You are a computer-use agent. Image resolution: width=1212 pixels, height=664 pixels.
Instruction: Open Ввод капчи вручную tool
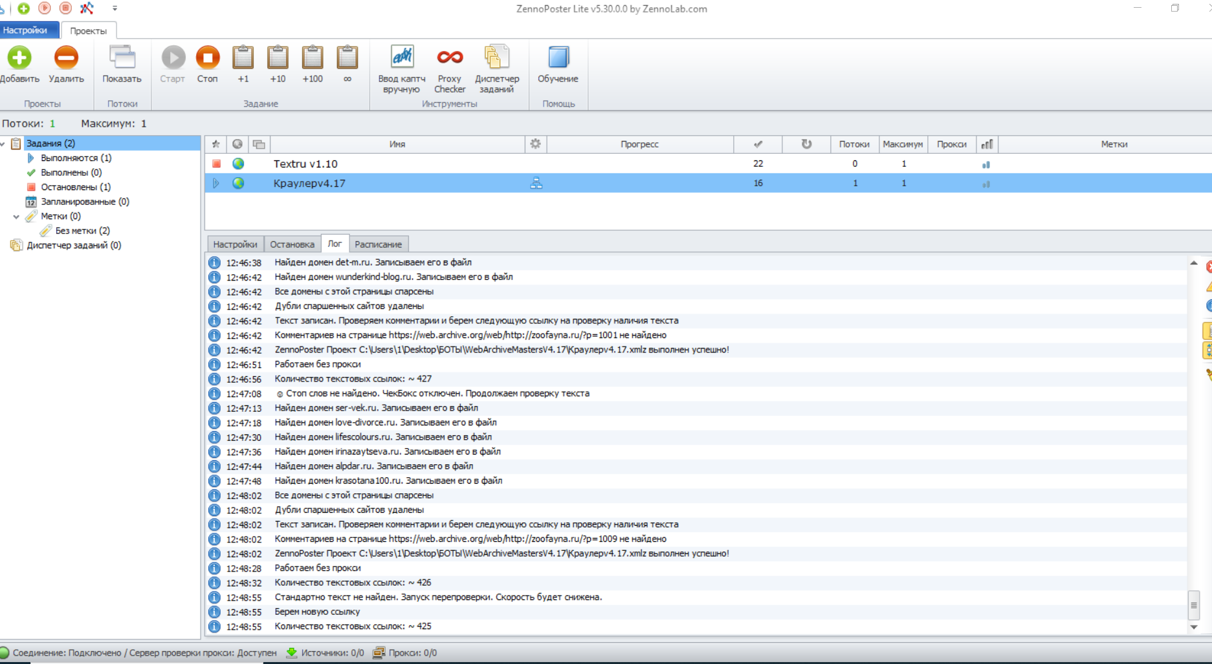(x=402, y=58)
